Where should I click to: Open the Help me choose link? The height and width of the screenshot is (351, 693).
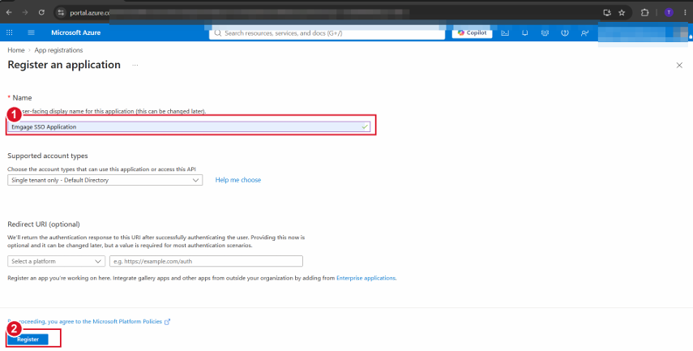[x=237, y=180]
